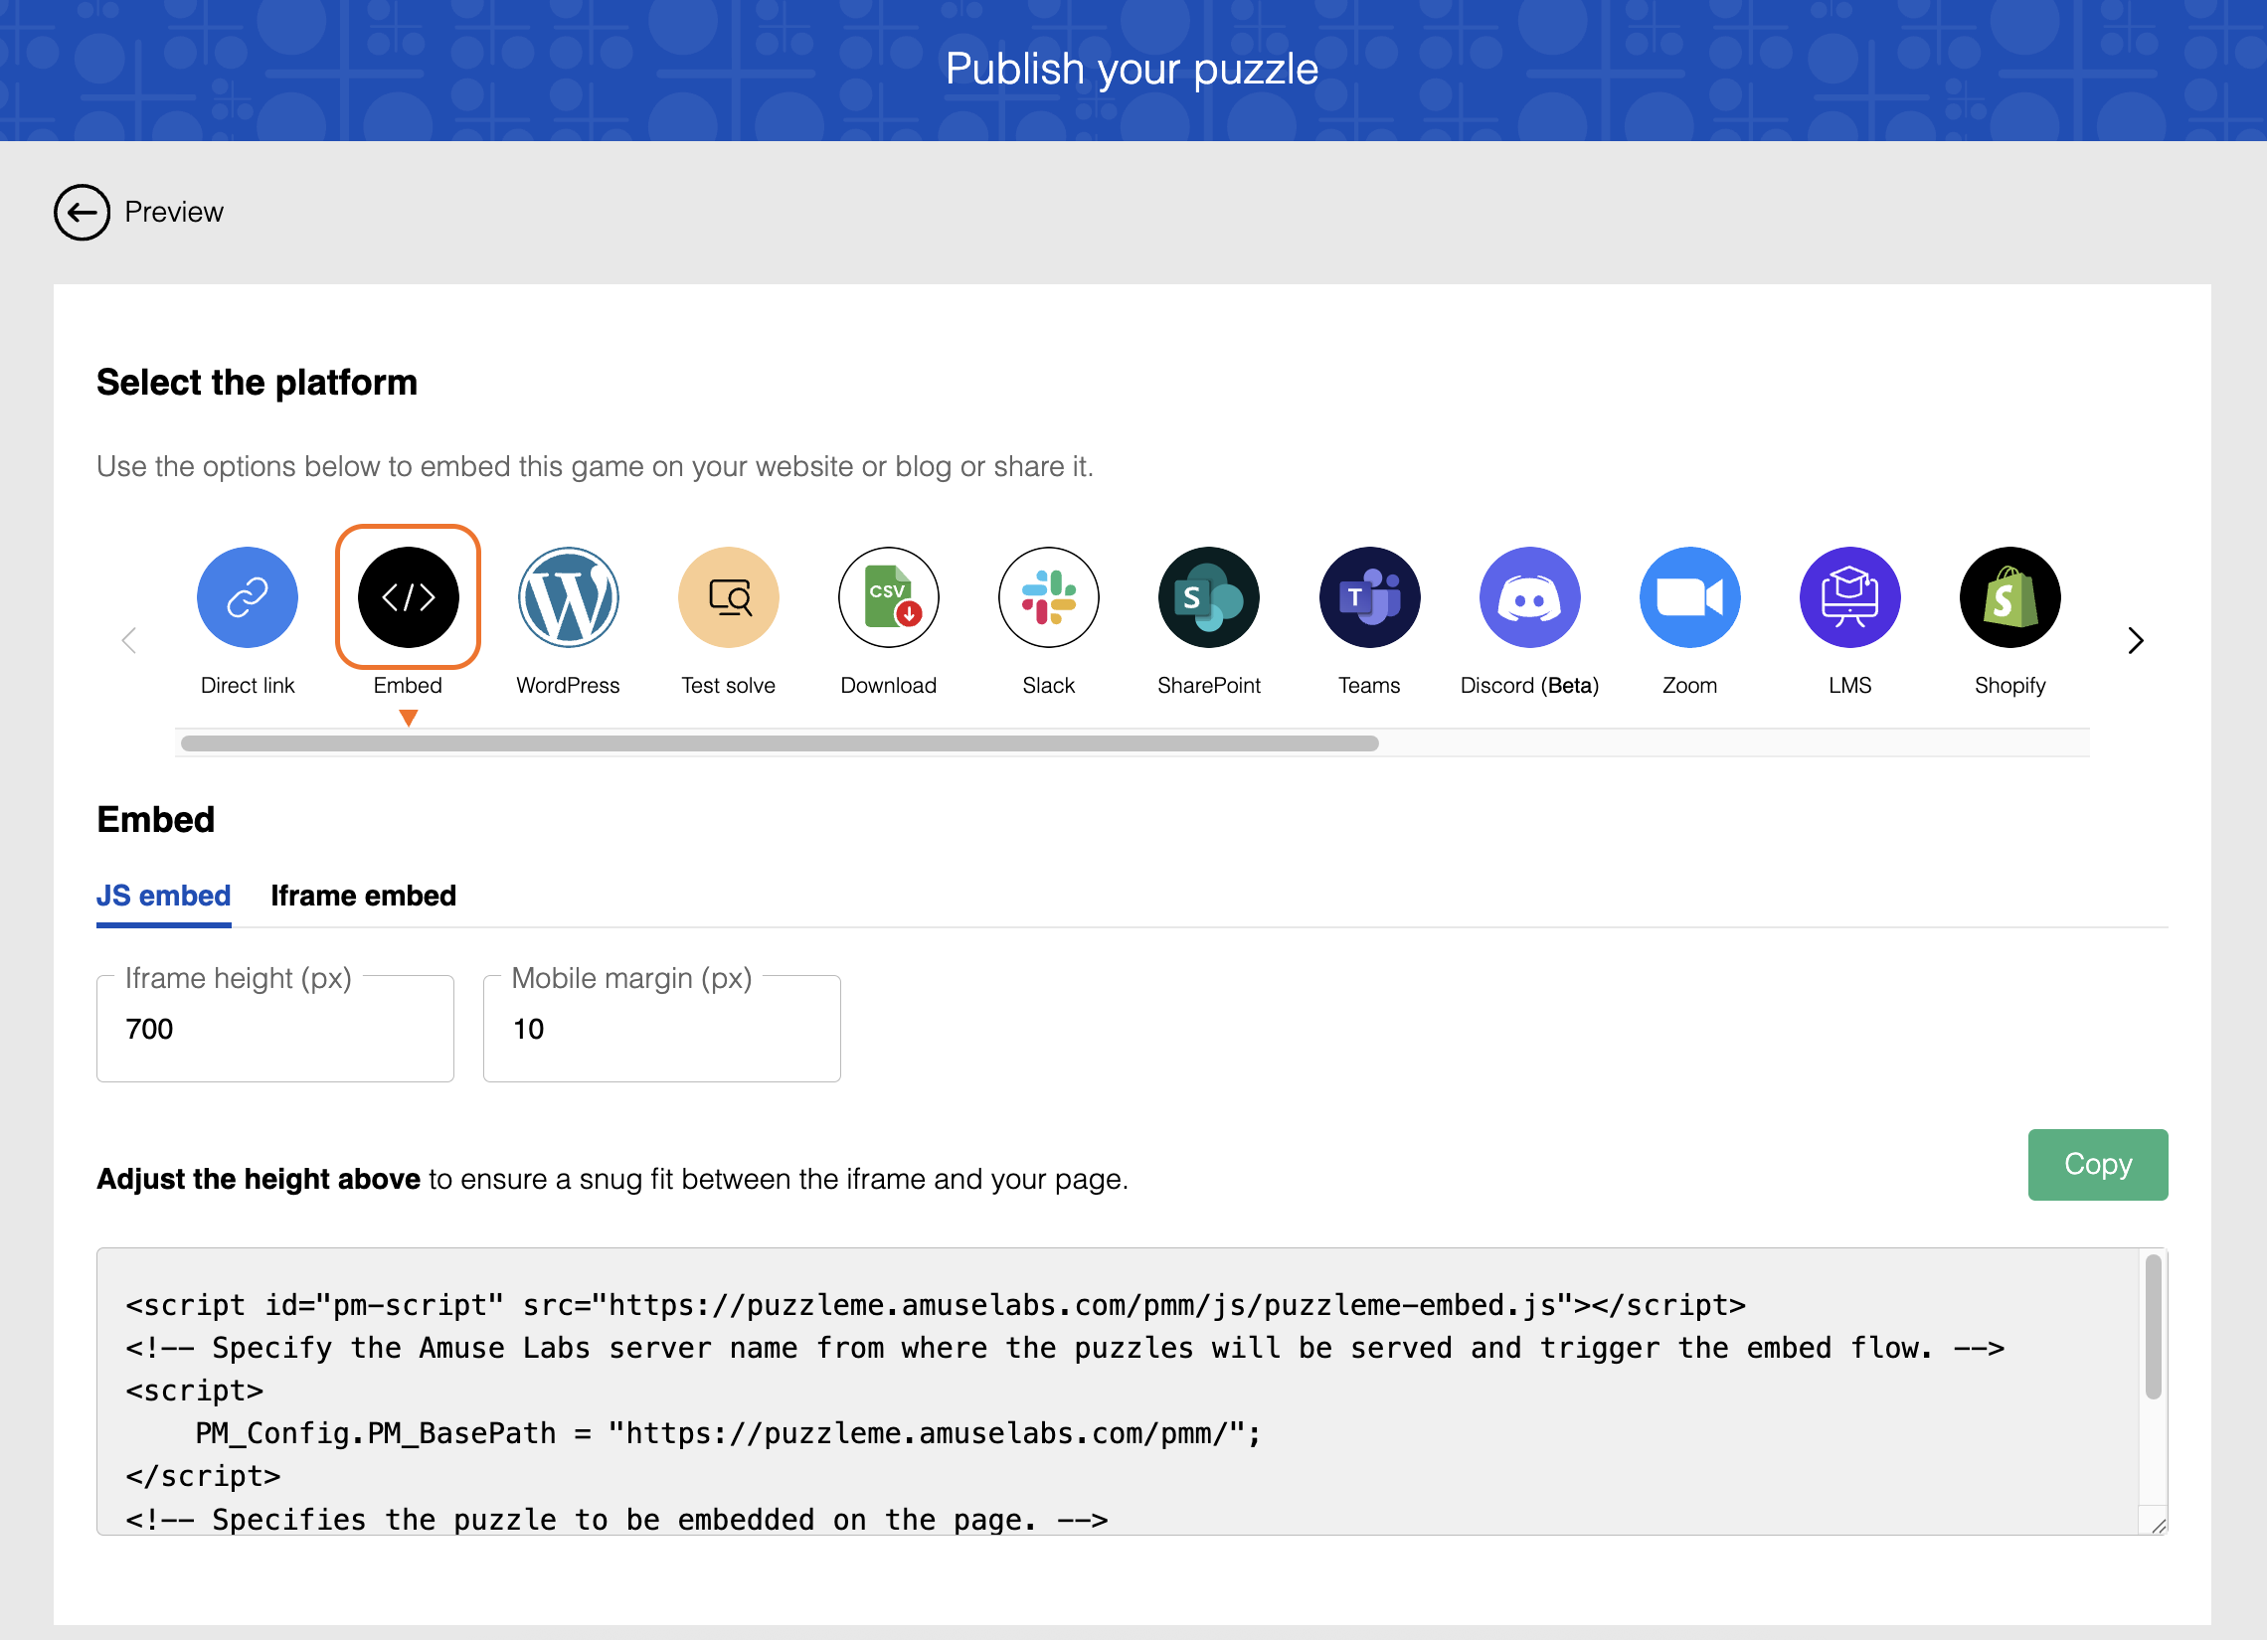
Task: Select the Embed code icon
Action: (x=408, y=596)
